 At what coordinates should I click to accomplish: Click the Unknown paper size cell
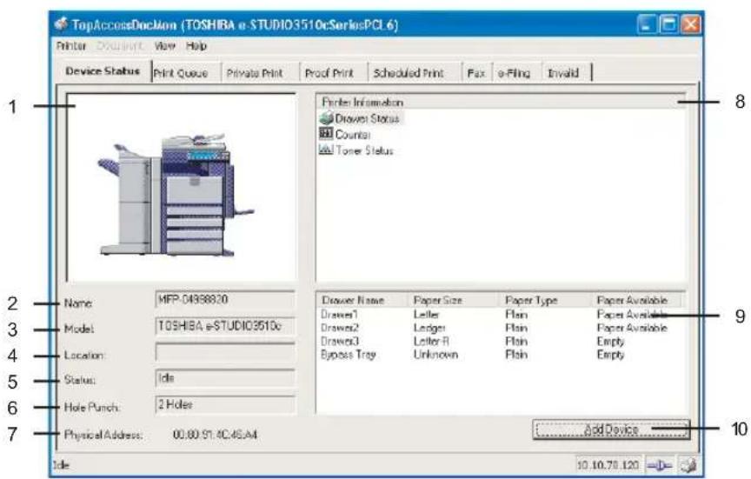tap(435, 355)
